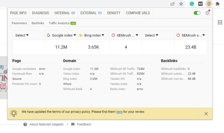
Task: Open the Whois domain link
Action: 67,84
